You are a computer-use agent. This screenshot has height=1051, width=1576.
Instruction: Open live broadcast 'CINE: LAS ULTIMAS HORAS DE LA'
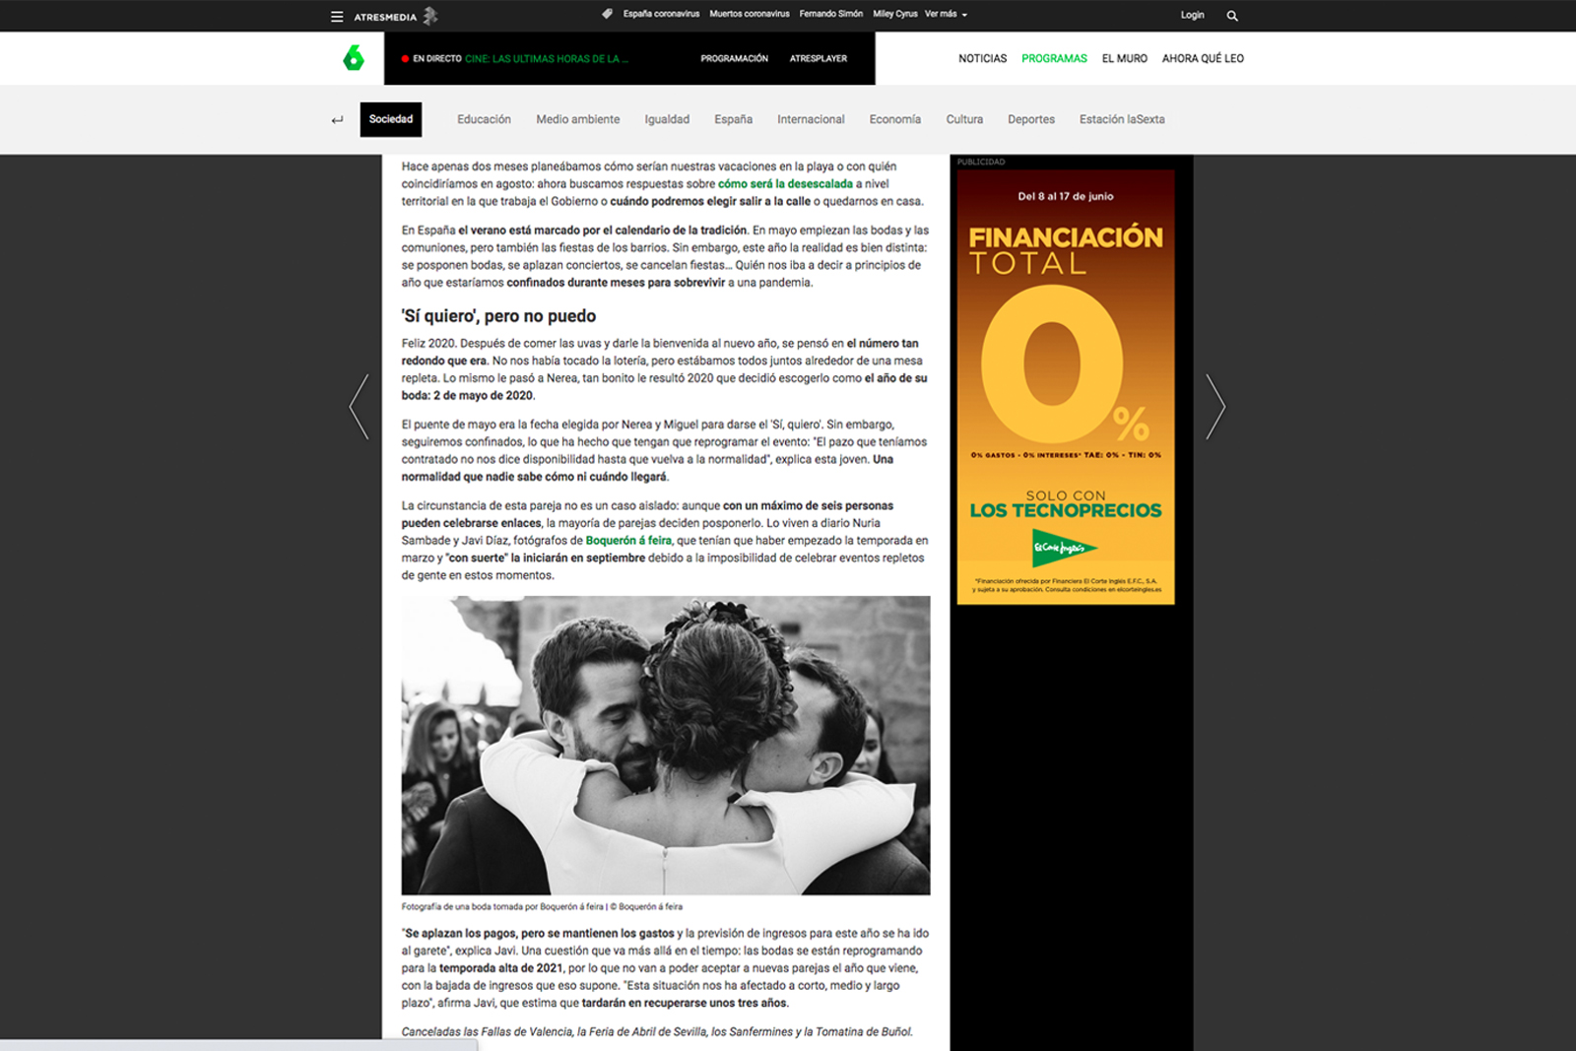546,59
